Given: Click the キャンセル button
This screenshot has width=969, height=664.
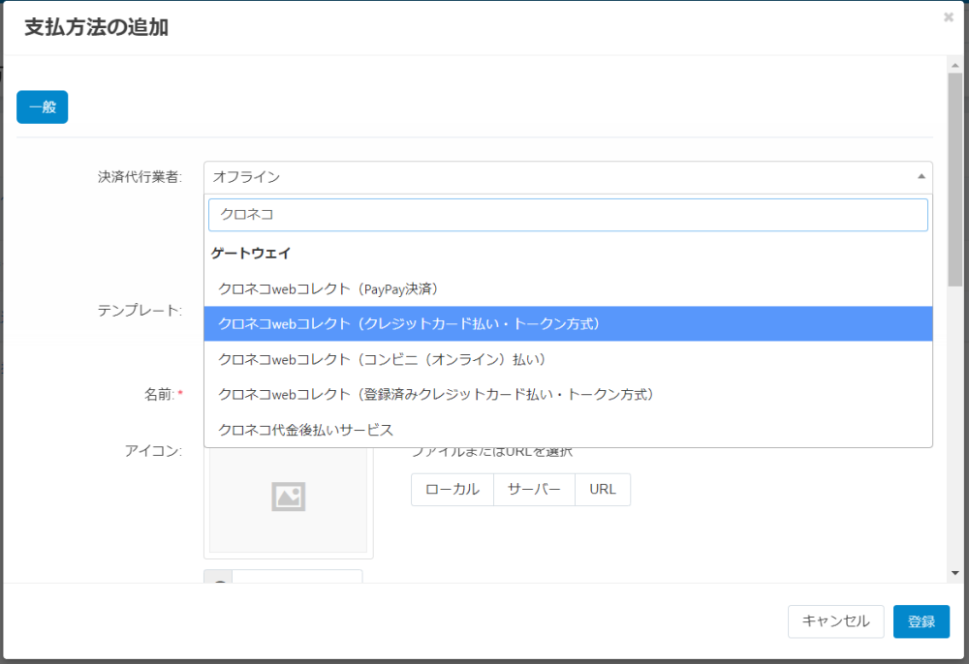Looking at the screenshot, I should (835, 621).
